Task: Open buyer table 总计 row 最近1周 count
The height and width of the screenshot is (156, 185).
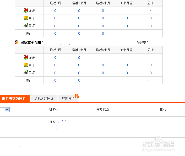Action: click(x=55, y=80)
